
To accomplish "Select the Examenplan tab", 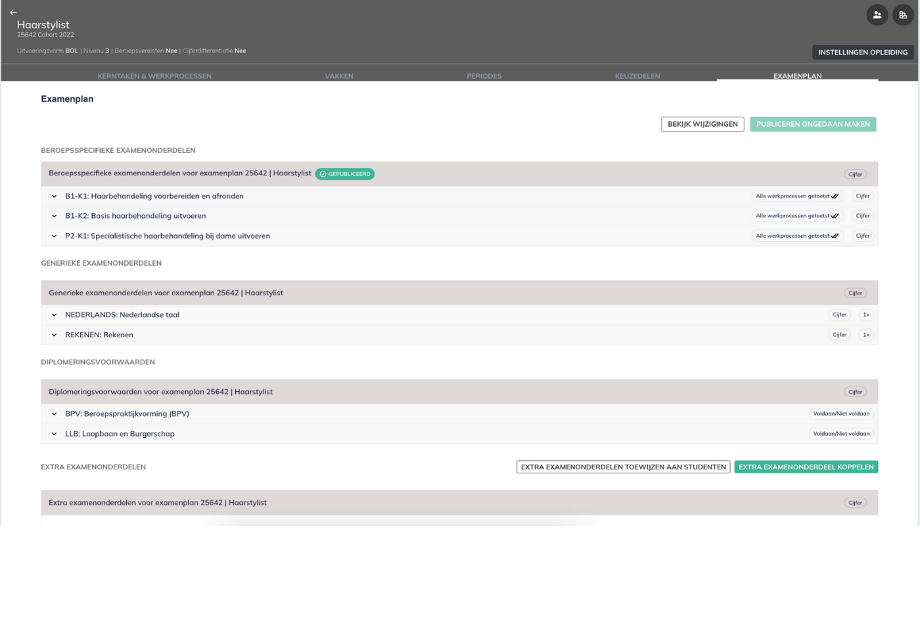I will [x=797, y=76].
